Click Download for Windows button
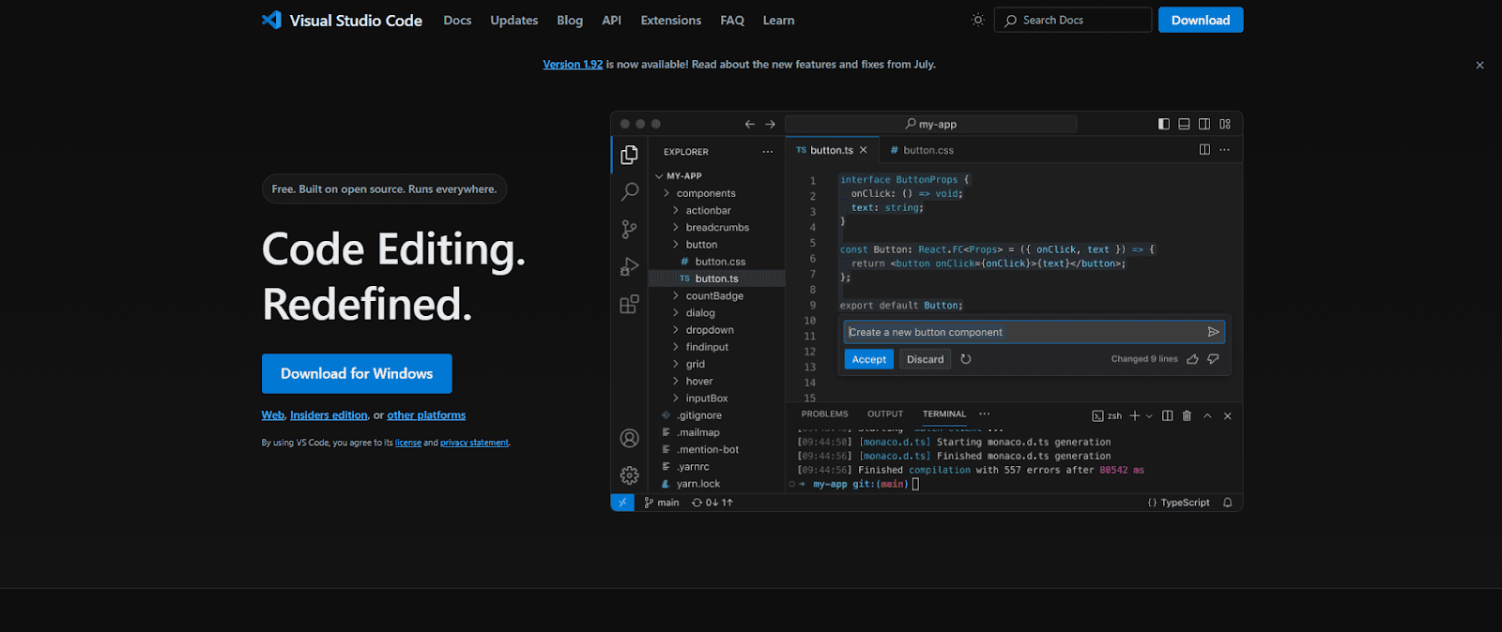Image resolution: width=1502 pixels, height=632 pixels. pos(357,373)
